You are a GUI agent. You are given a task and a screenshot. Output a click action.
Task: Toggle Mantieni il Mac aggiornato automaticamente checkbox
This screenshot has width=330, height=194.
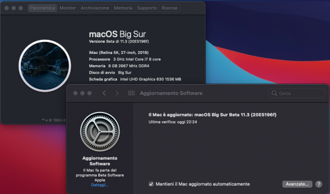tap(151, 184)
